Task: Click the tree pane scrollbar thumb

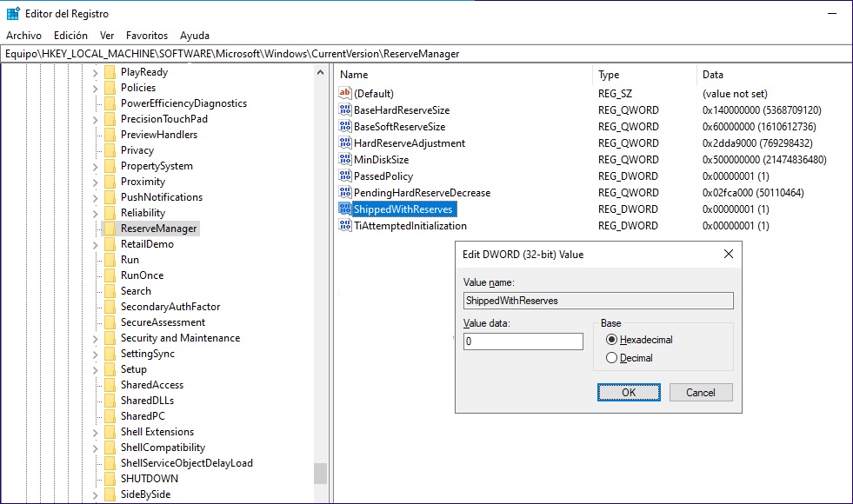Action: coord(321,474)
